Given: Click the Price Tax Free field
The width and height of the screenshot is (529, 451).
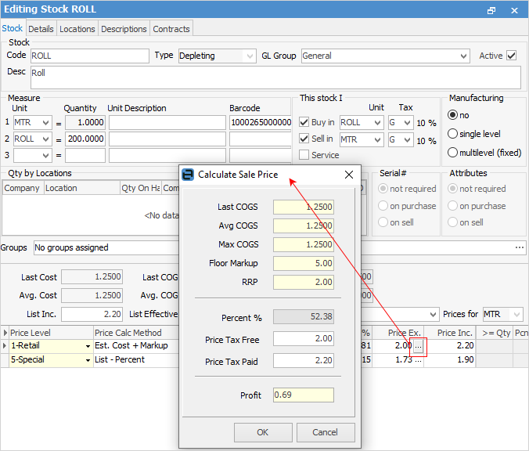Looking at the screenshot, I should coord(303,339).
